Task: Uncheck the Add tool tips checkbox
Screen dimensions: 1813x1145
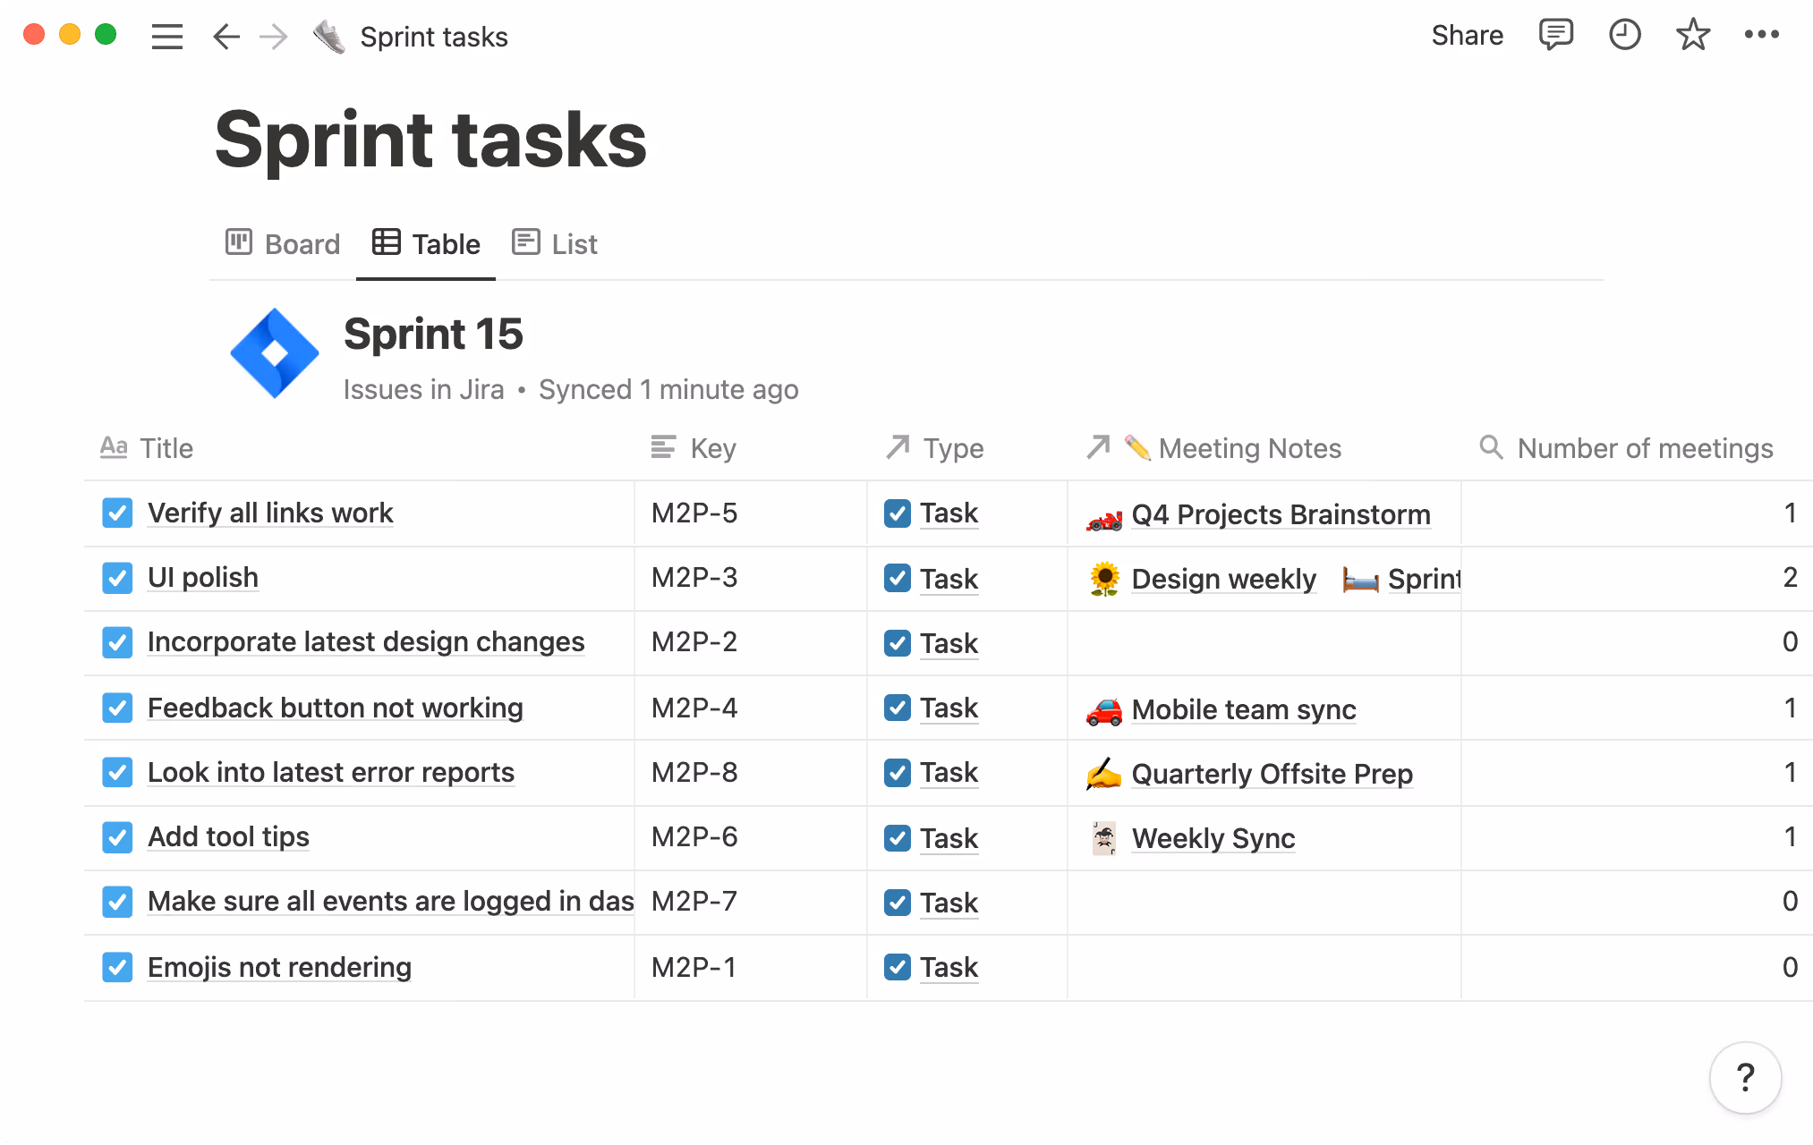Action: pyautogui.click(x=117, y=837)
